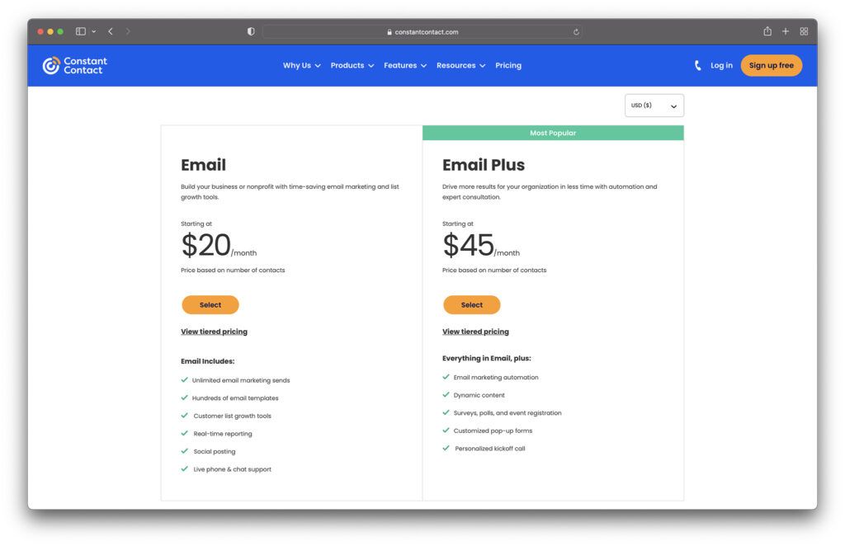This screenshot has height=546, width=845.
Task: Select the Email Plus plan
Action: pyautogui.click(x=472, y=304)
